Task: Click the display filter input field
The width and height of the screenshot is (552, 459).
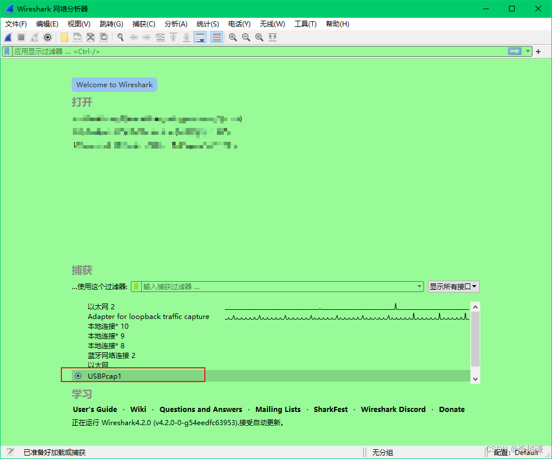Action: [260, 52]
